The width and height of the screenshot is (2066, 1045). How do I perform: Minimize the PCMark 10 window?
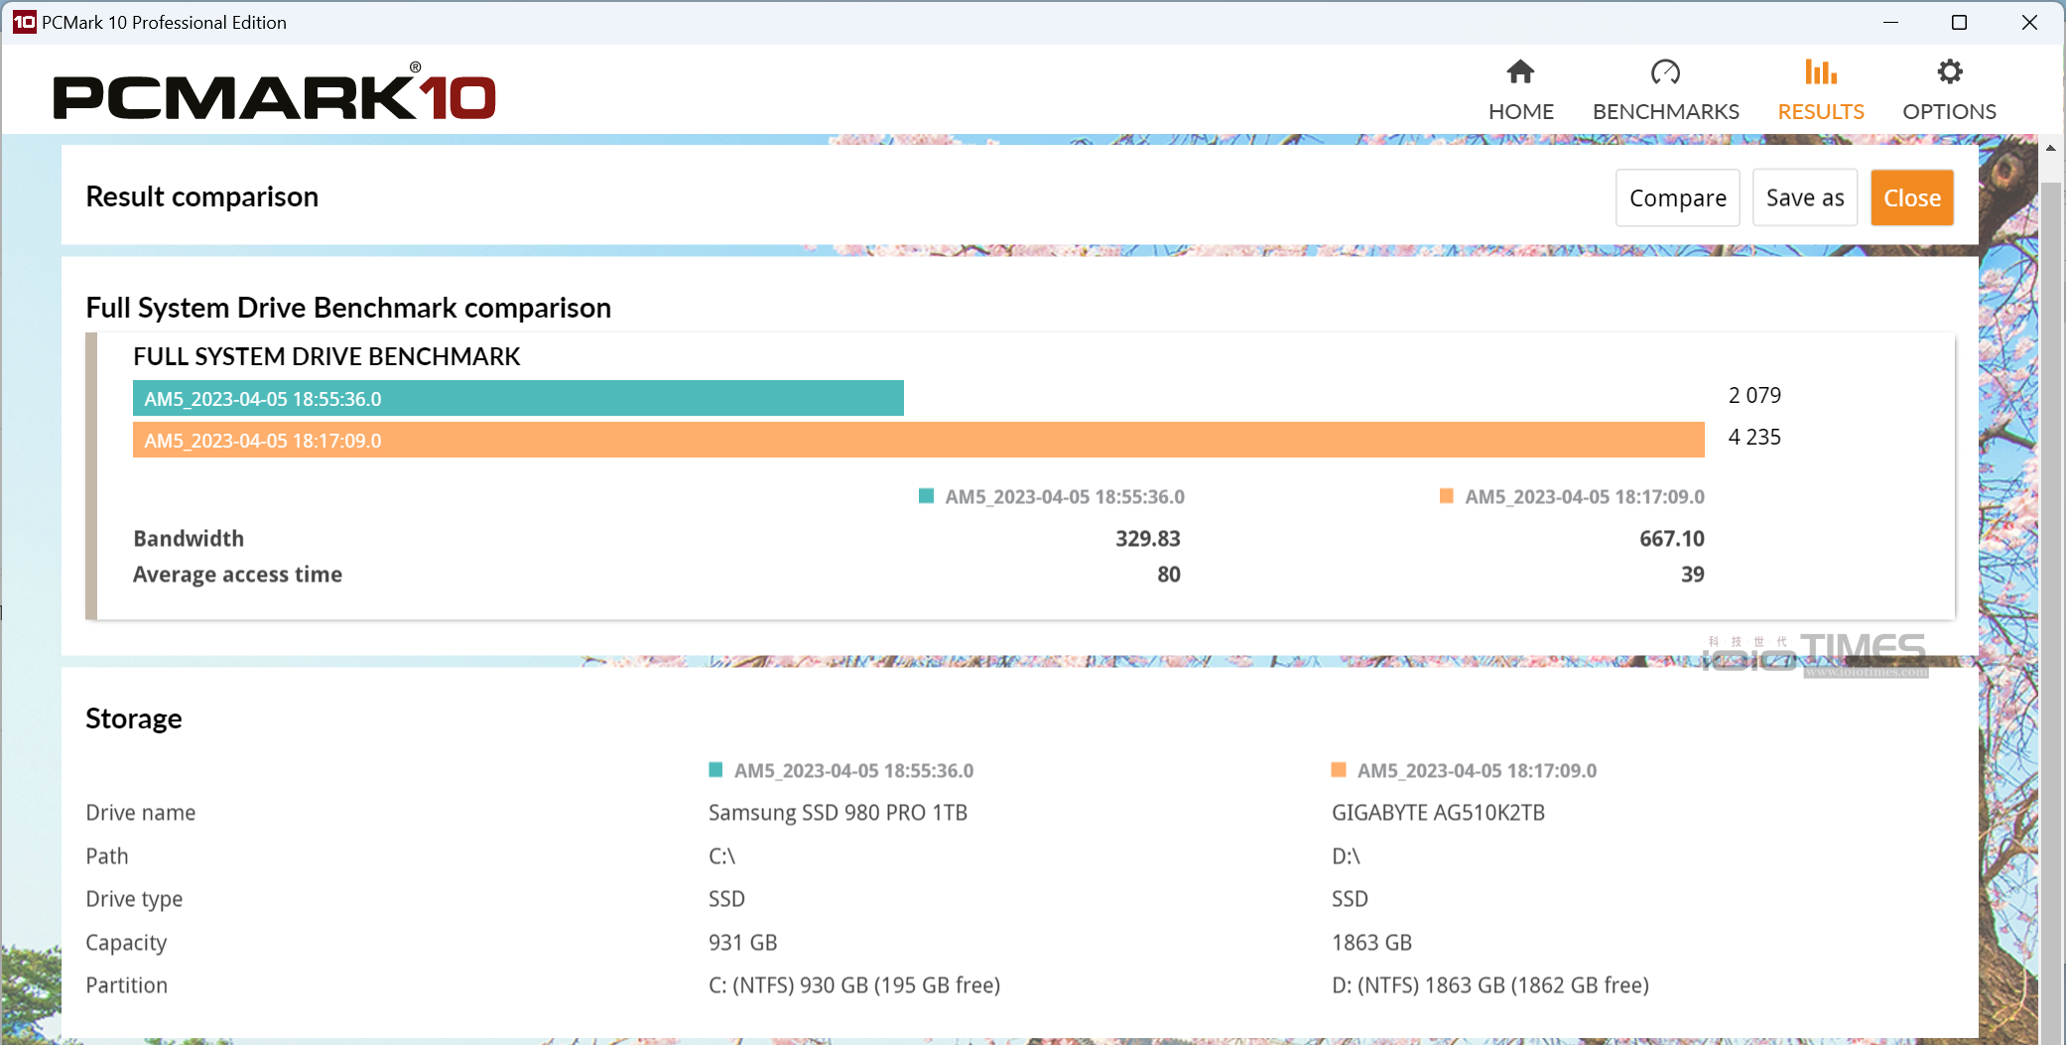(1890, 22)
